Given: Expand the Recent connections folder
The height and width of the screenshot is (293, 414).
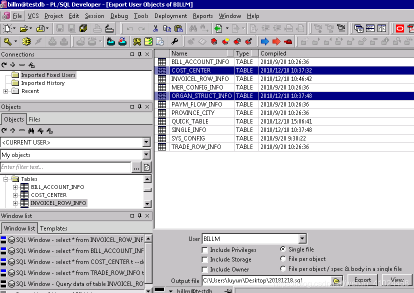Looking at the screenshot, I should click(x=5, y=91).
